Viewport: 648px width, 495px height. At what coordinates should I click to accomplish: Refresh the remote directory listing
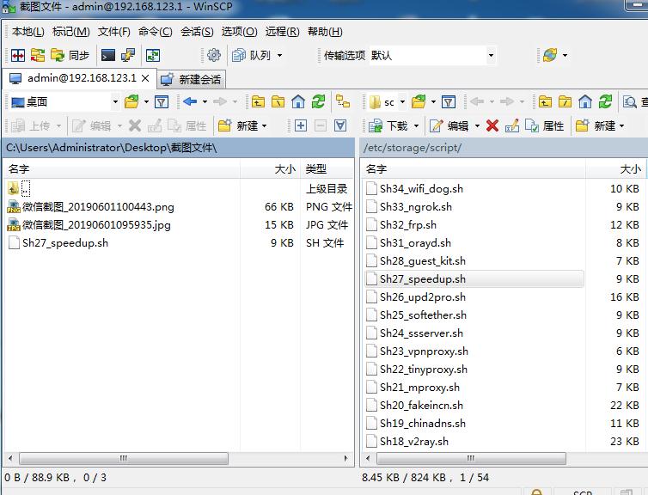604,101
